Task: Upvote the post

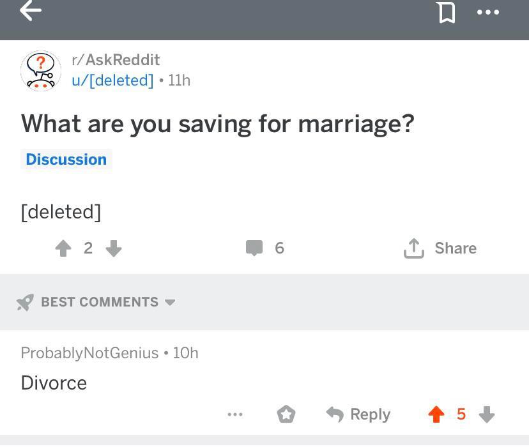Action: pyautogui.click(x=63, y=248)
